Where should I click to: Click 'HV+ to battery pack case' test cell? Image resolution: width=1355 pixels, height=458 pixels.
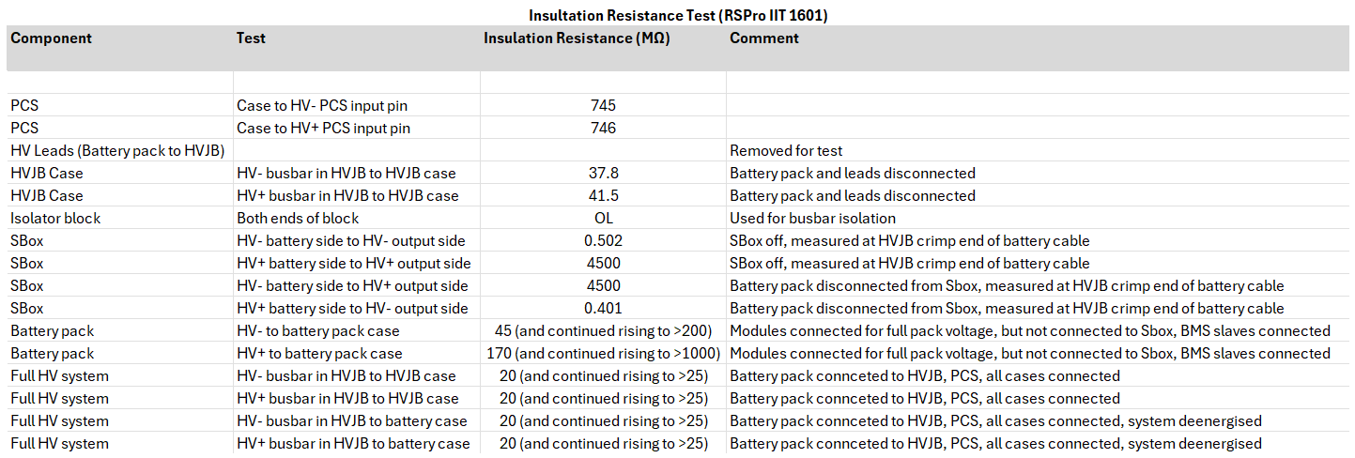click(319, 353)
